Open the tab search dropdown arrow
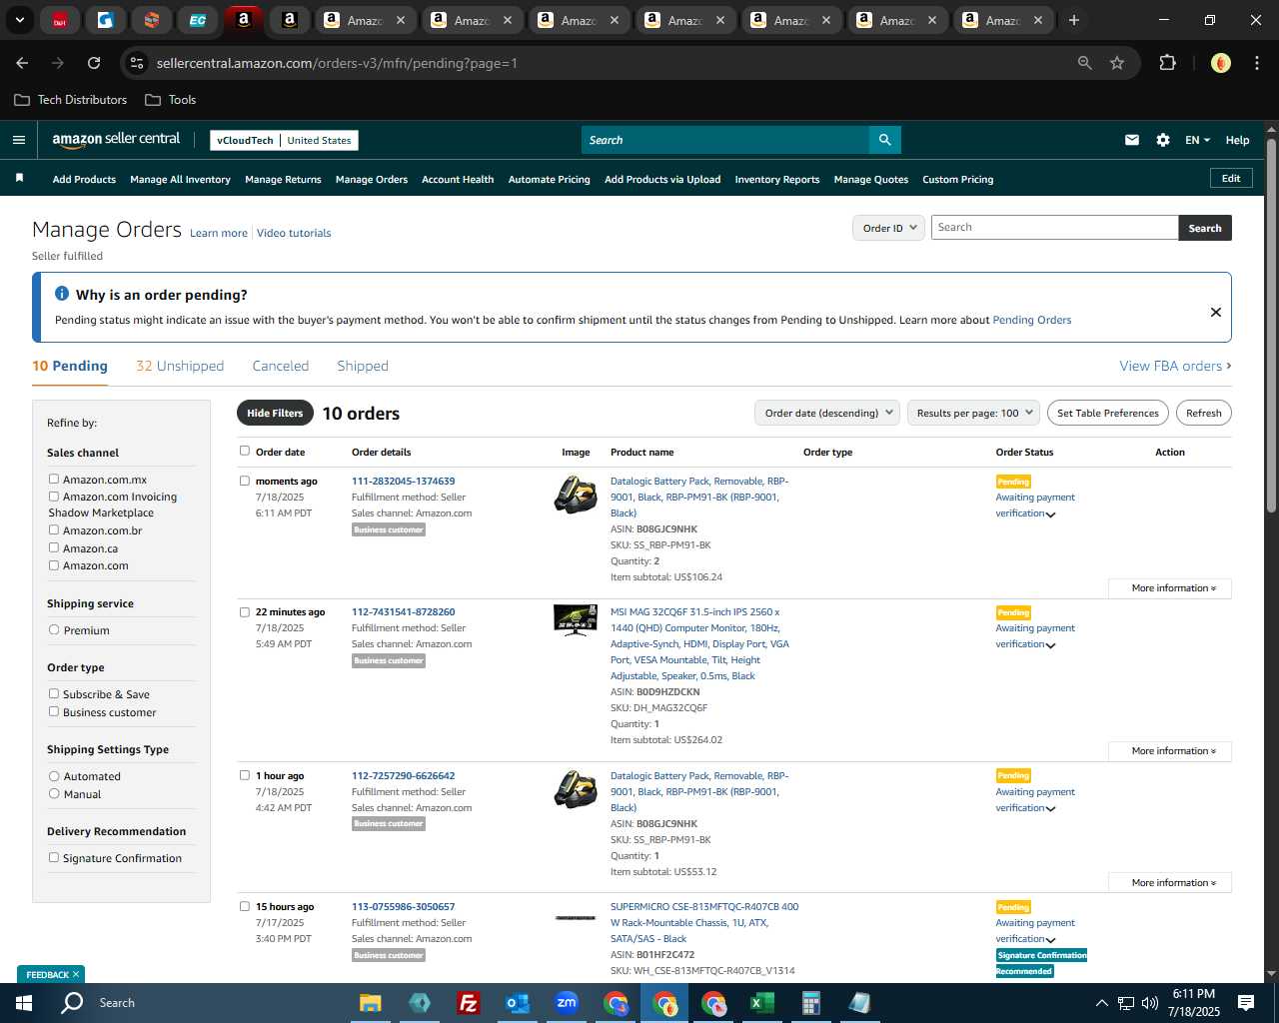 click(19, 20)
